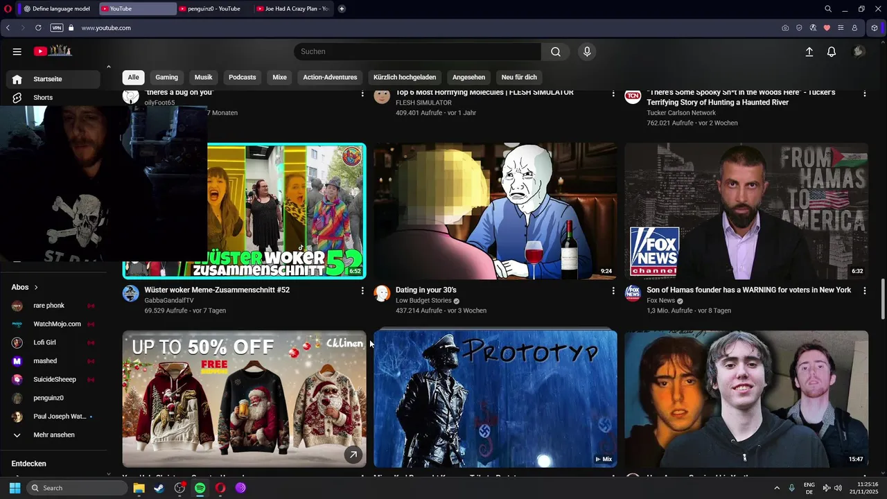This screenshot has height=499, width=887.
Task: Open more options for "theres a bug on you" video
Action: pyautogui.click(x=362, y=94)
